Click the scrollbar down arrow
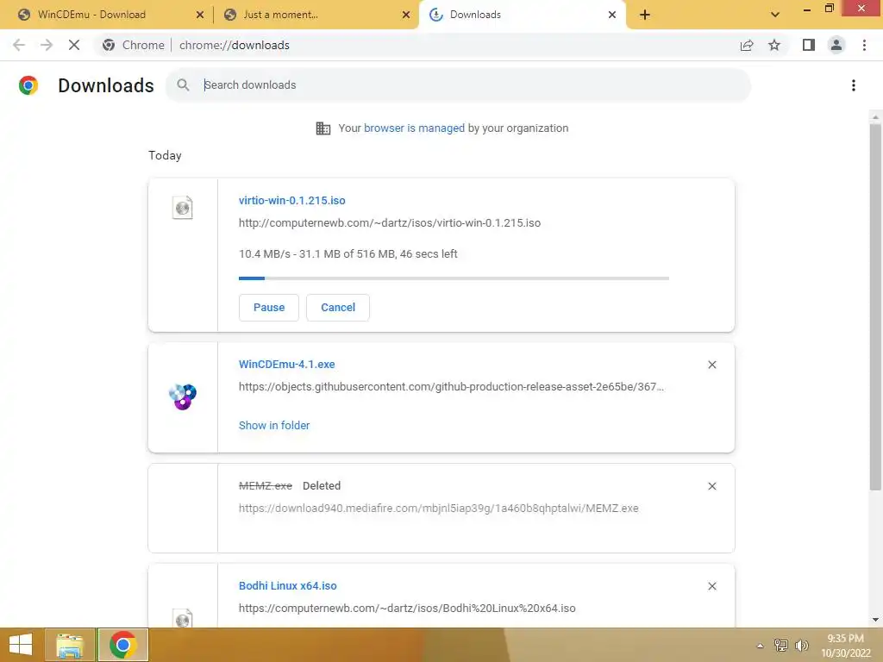This screenshot has height=662, width=883. tap(875, 620)
